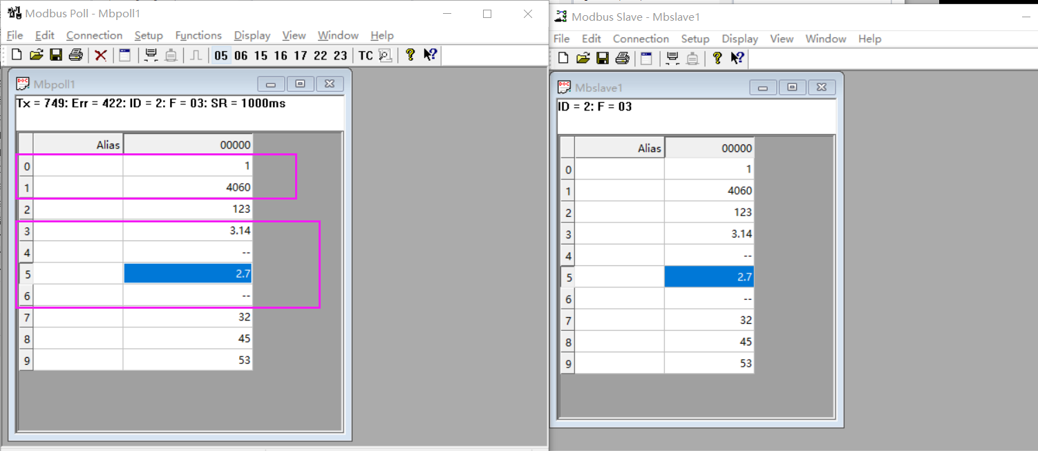
Task: Select highlighted 2.7 cell in Mbslave1
Action: point(709,277)
